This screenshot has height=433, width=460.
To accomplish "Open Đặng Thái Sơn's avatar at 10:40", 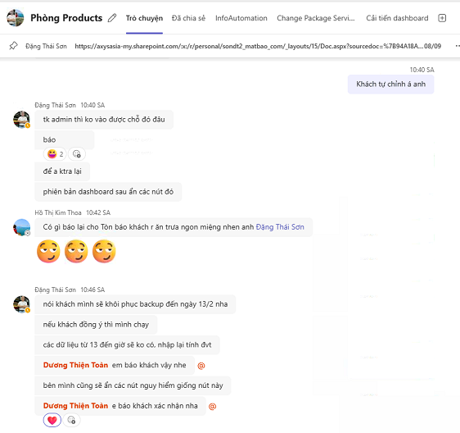I will tap(22, 120).
